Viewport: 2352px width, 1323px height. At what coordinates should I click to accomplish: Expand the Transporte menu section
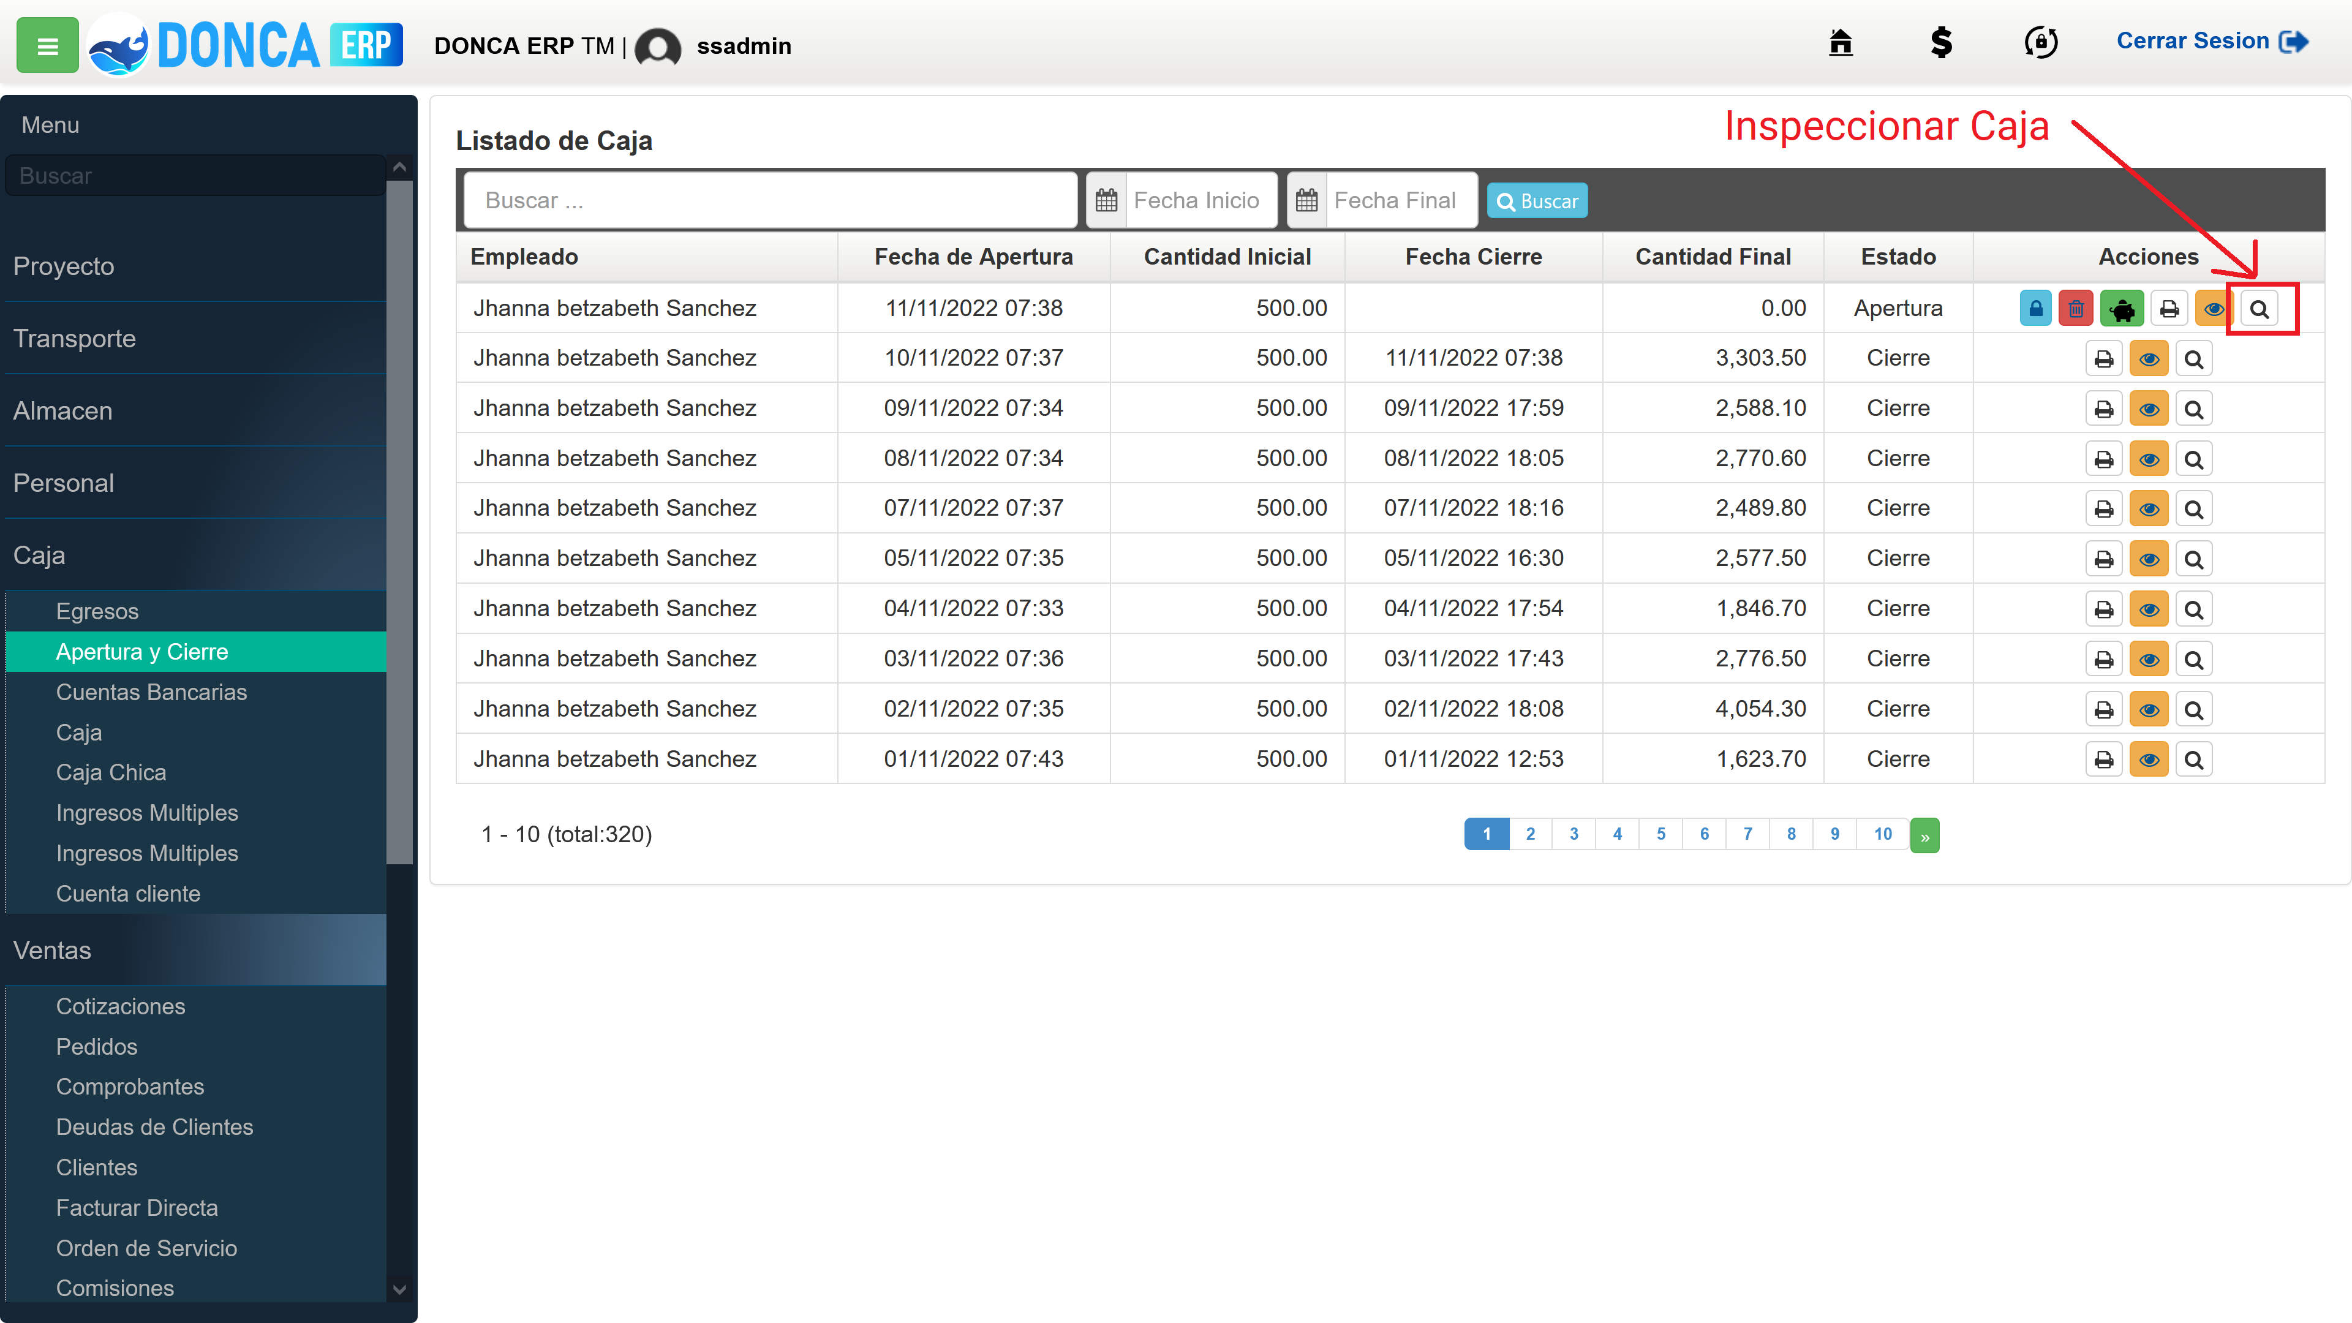coord(195,339)
